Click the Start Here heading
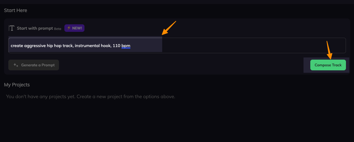Image resolution: width=354 pixels, height=142 pixels. pyautogui.click(x=16, y=10)
